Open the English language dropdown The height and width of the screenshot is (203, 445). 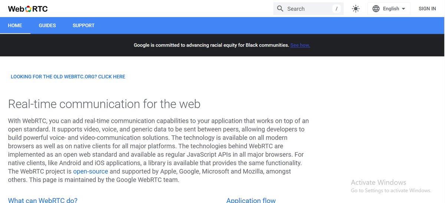[x=389, y=9]
